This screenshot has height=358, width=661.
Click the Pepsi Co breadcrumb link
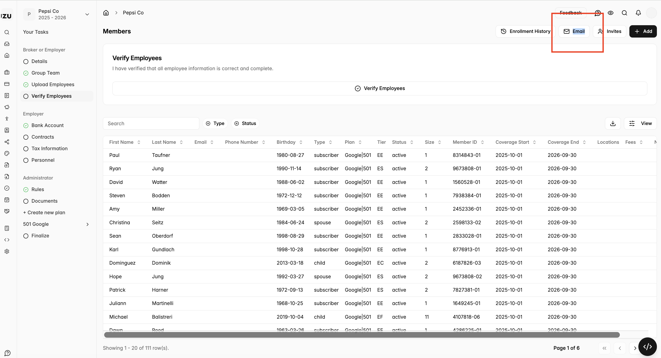[x=133, y=13]
